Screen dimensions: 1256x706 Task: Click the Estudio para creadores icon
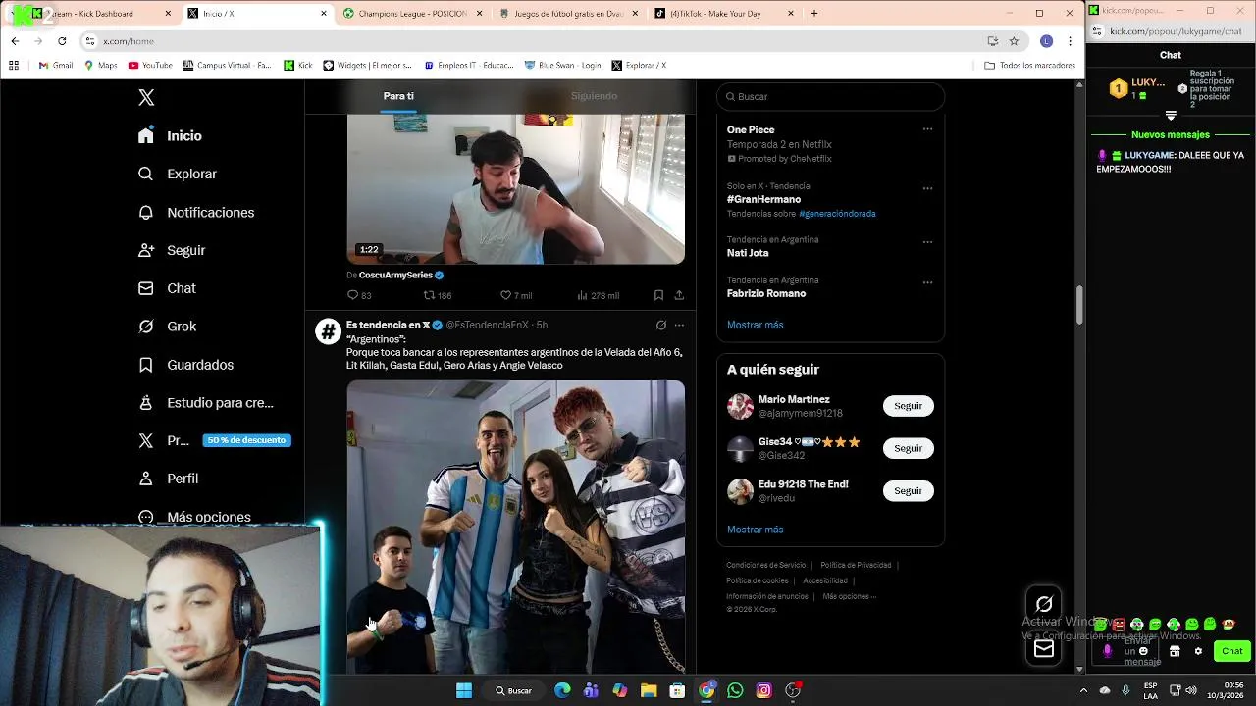[146, 402]
